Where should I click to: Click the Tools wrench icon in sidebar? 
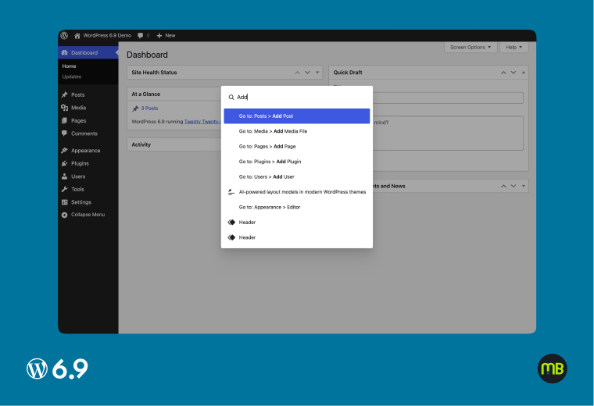coord(64,189)
